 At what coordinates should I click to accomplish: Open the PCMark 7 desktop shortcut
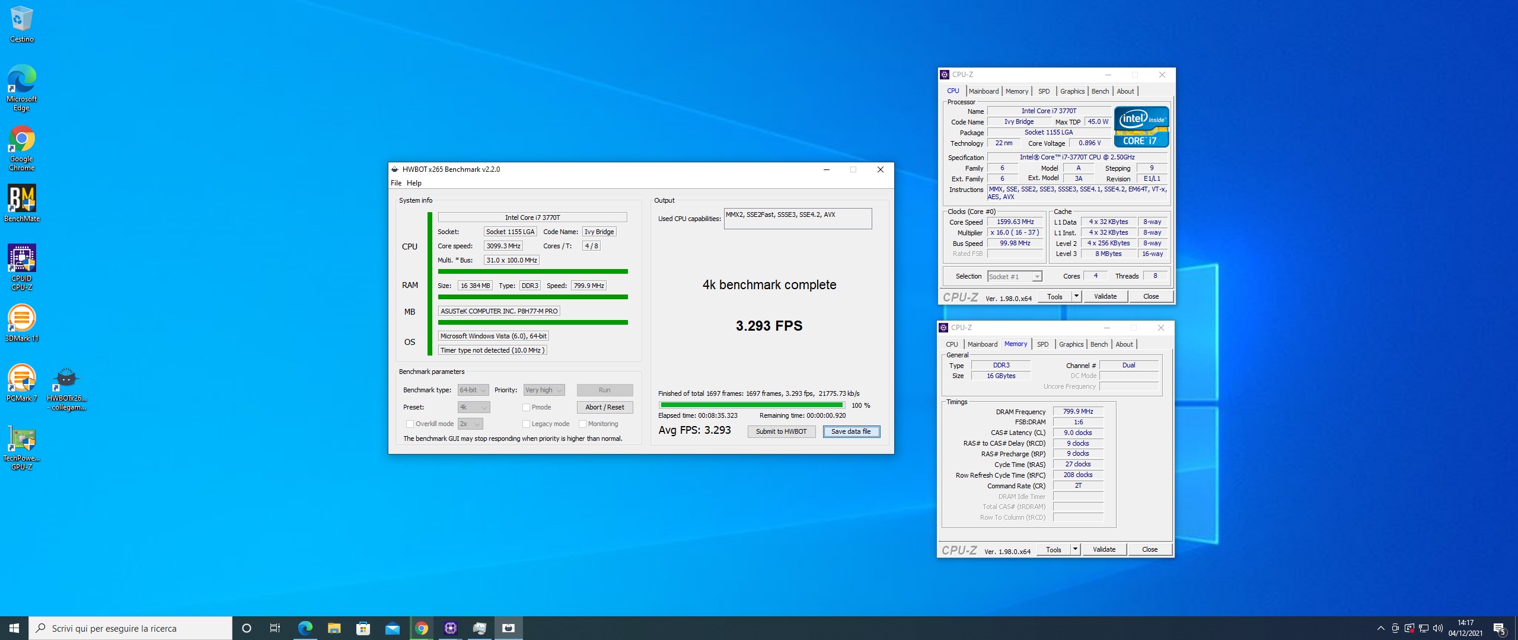point(21,383)
